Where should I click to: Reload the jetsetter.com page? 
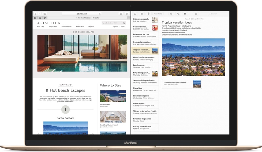click(100, 14)
